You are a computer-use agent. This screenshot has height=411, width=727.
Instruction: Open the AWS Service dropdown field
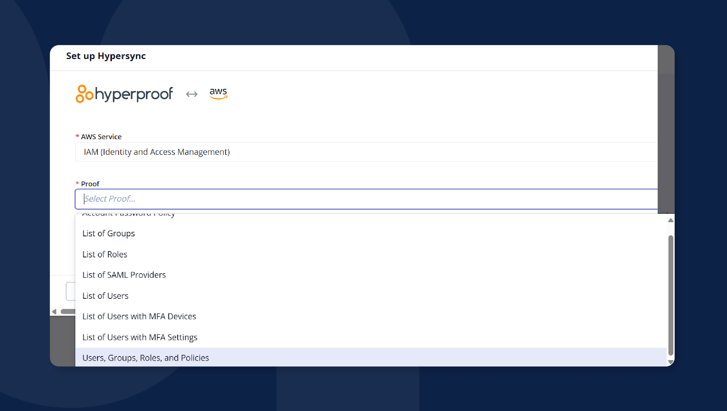click(366, 152)
